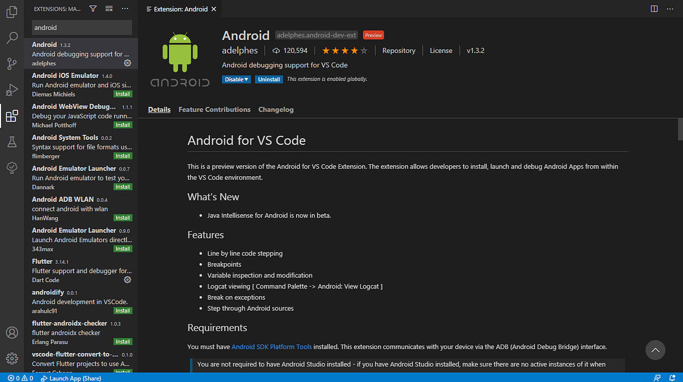Open the Manage gear on the Android extension
Image resolution: width=683 pixels, height=382 pixels.
[x=127, y=64]
